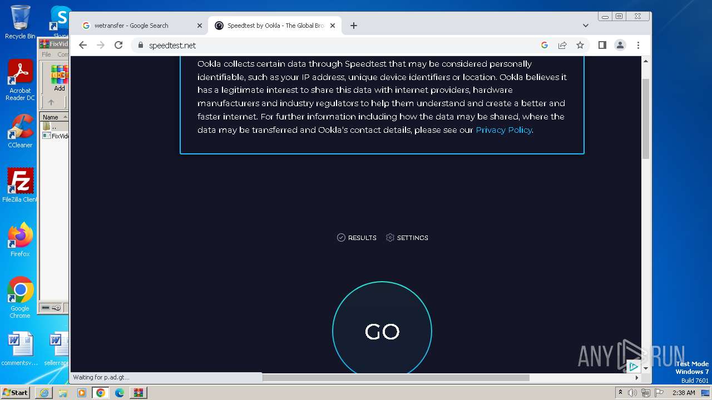Click the horizontal scrollbar thumb
This screenshot has height=400, width=712.
click(x=395, y=378)
